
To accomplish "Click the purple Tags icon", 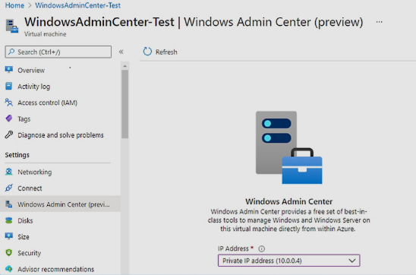I will [9, 119].
